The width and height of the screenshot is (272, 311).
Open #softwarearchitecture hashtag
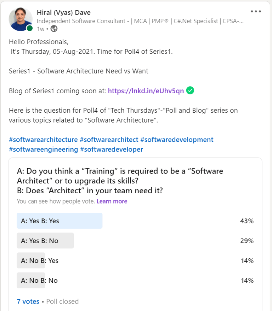(43, 140)
